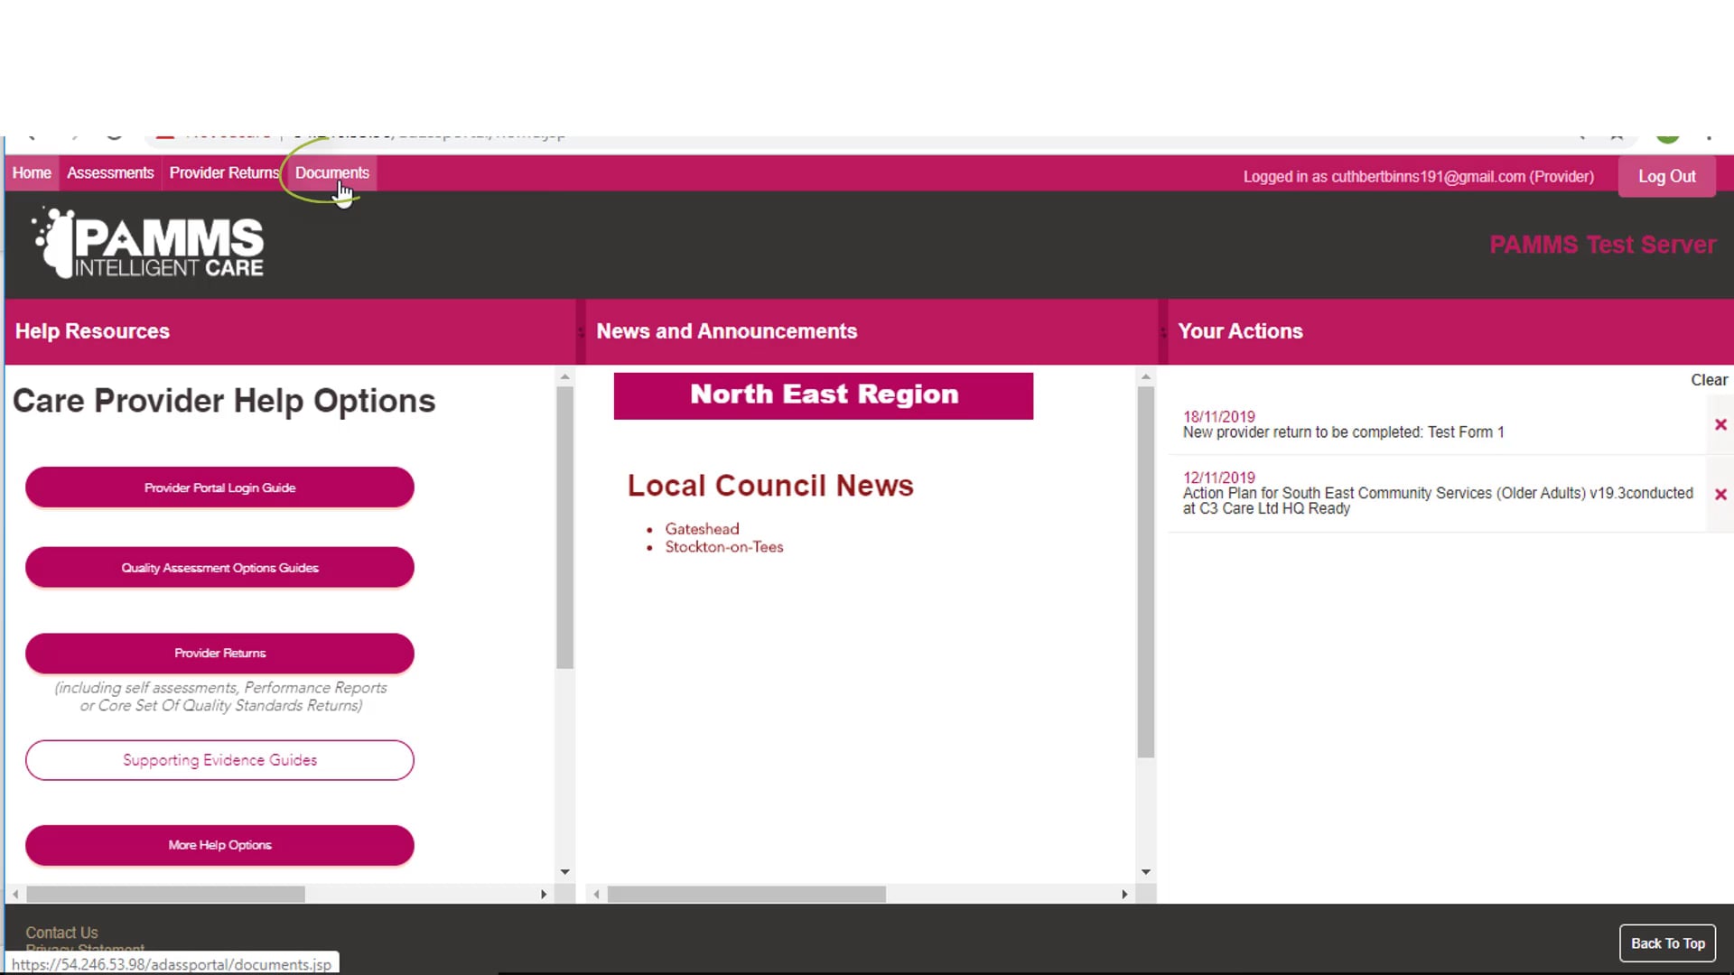Click the More Help Options button
This screenshot has height=975, width=1734.
click(219, 845)
